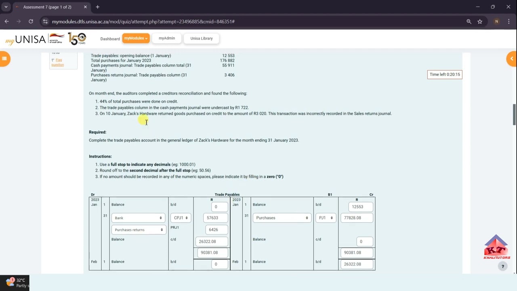This screenshot has width=517, height=291.
Task: Open the Purchases account dropdown on credit side
Action: point(281,218)
